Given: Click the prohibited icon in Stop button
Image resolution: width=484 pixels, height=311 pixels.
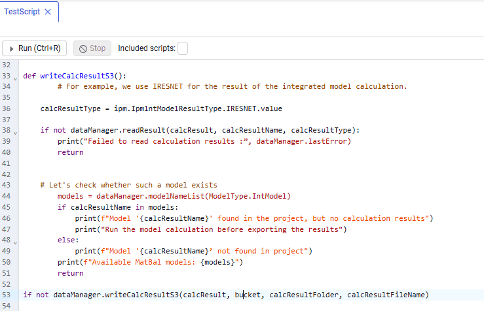Looking at the screenshot, I should pyautogui.click(x=83, y=48).
